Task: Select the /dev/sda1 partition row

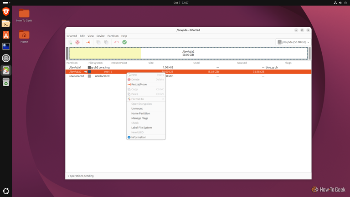Action: click(188, 67)
